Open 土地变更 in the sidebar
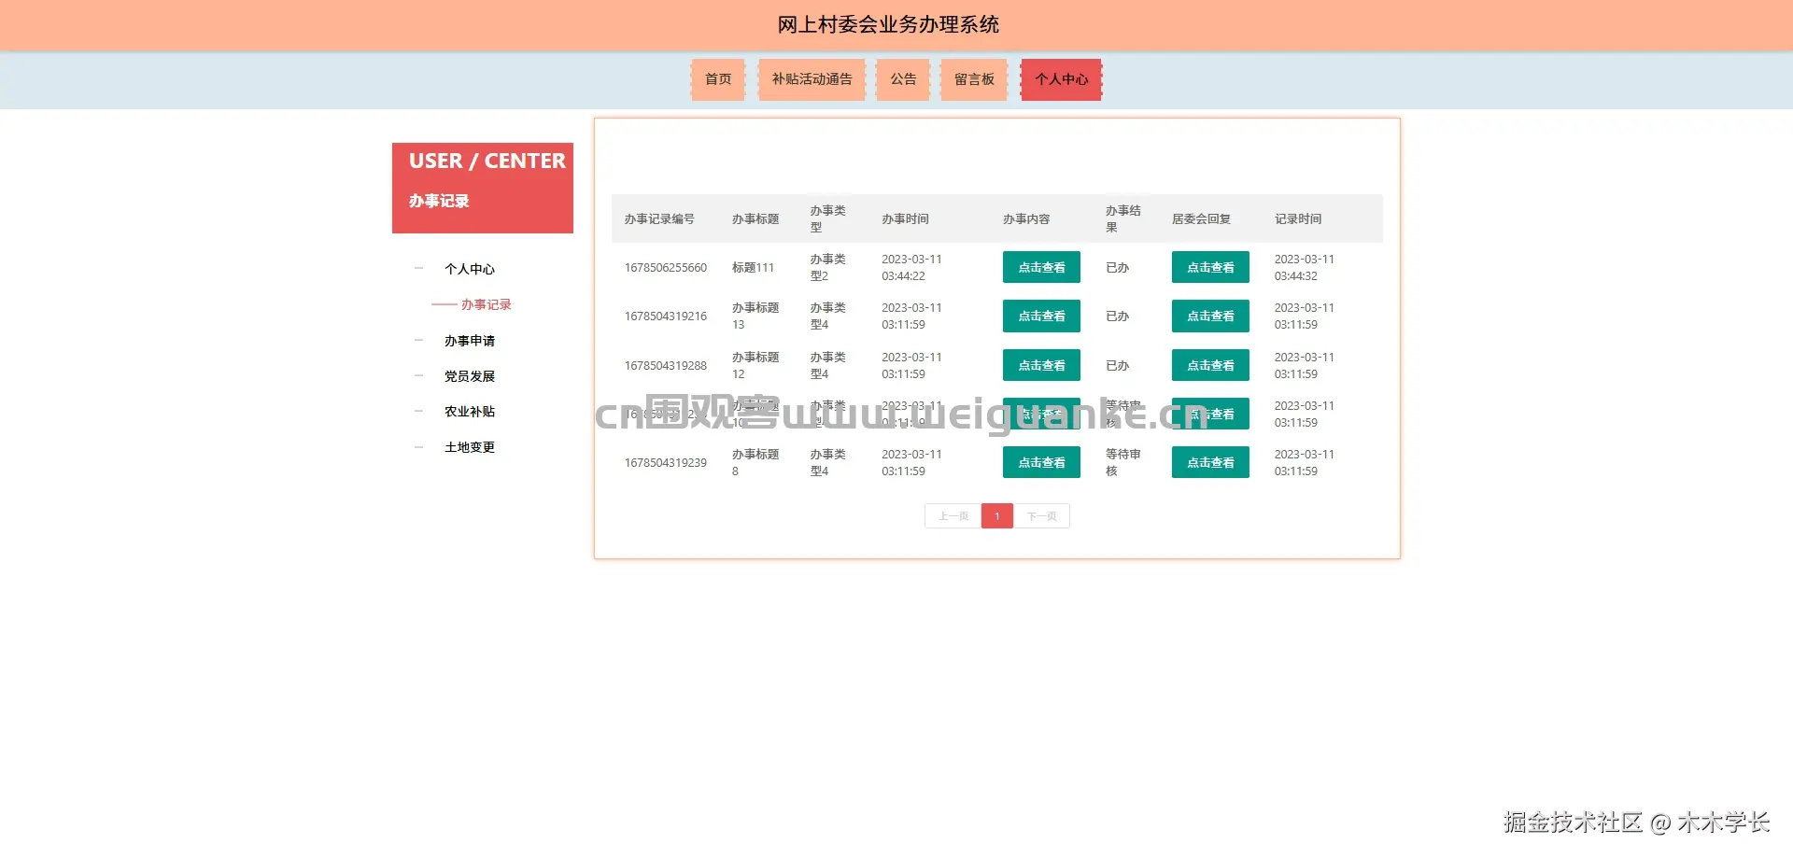Screen dimensions: 1793x858 click(470, 447)
